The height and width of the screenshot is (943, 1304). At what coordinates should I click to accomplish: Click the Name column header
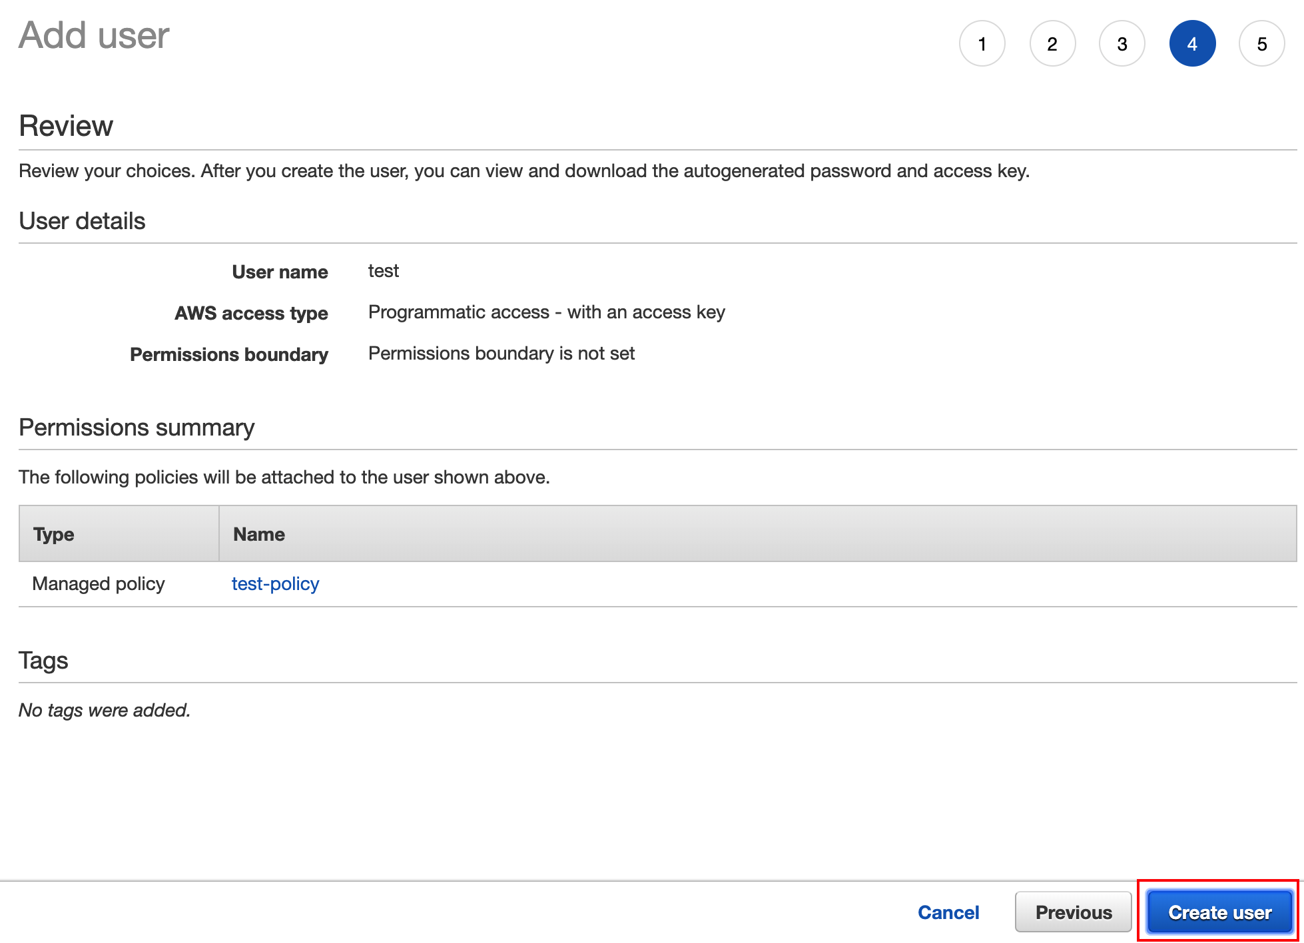(x=258, y=534)
